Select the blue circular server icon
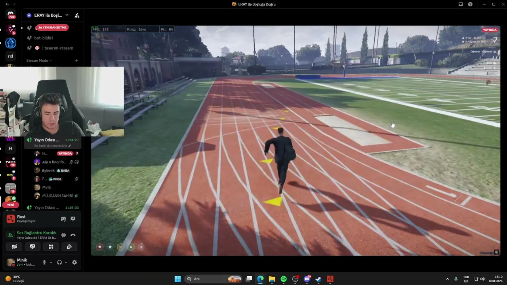 (x=11, y=43)
